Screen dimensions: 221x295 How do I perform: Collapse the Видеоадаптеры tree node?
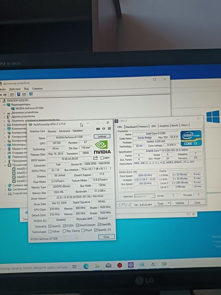[x=4, y=105]
